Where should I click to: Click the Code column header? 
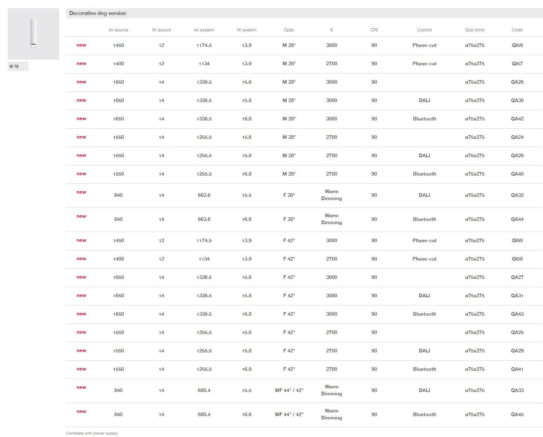coord(517,30)
